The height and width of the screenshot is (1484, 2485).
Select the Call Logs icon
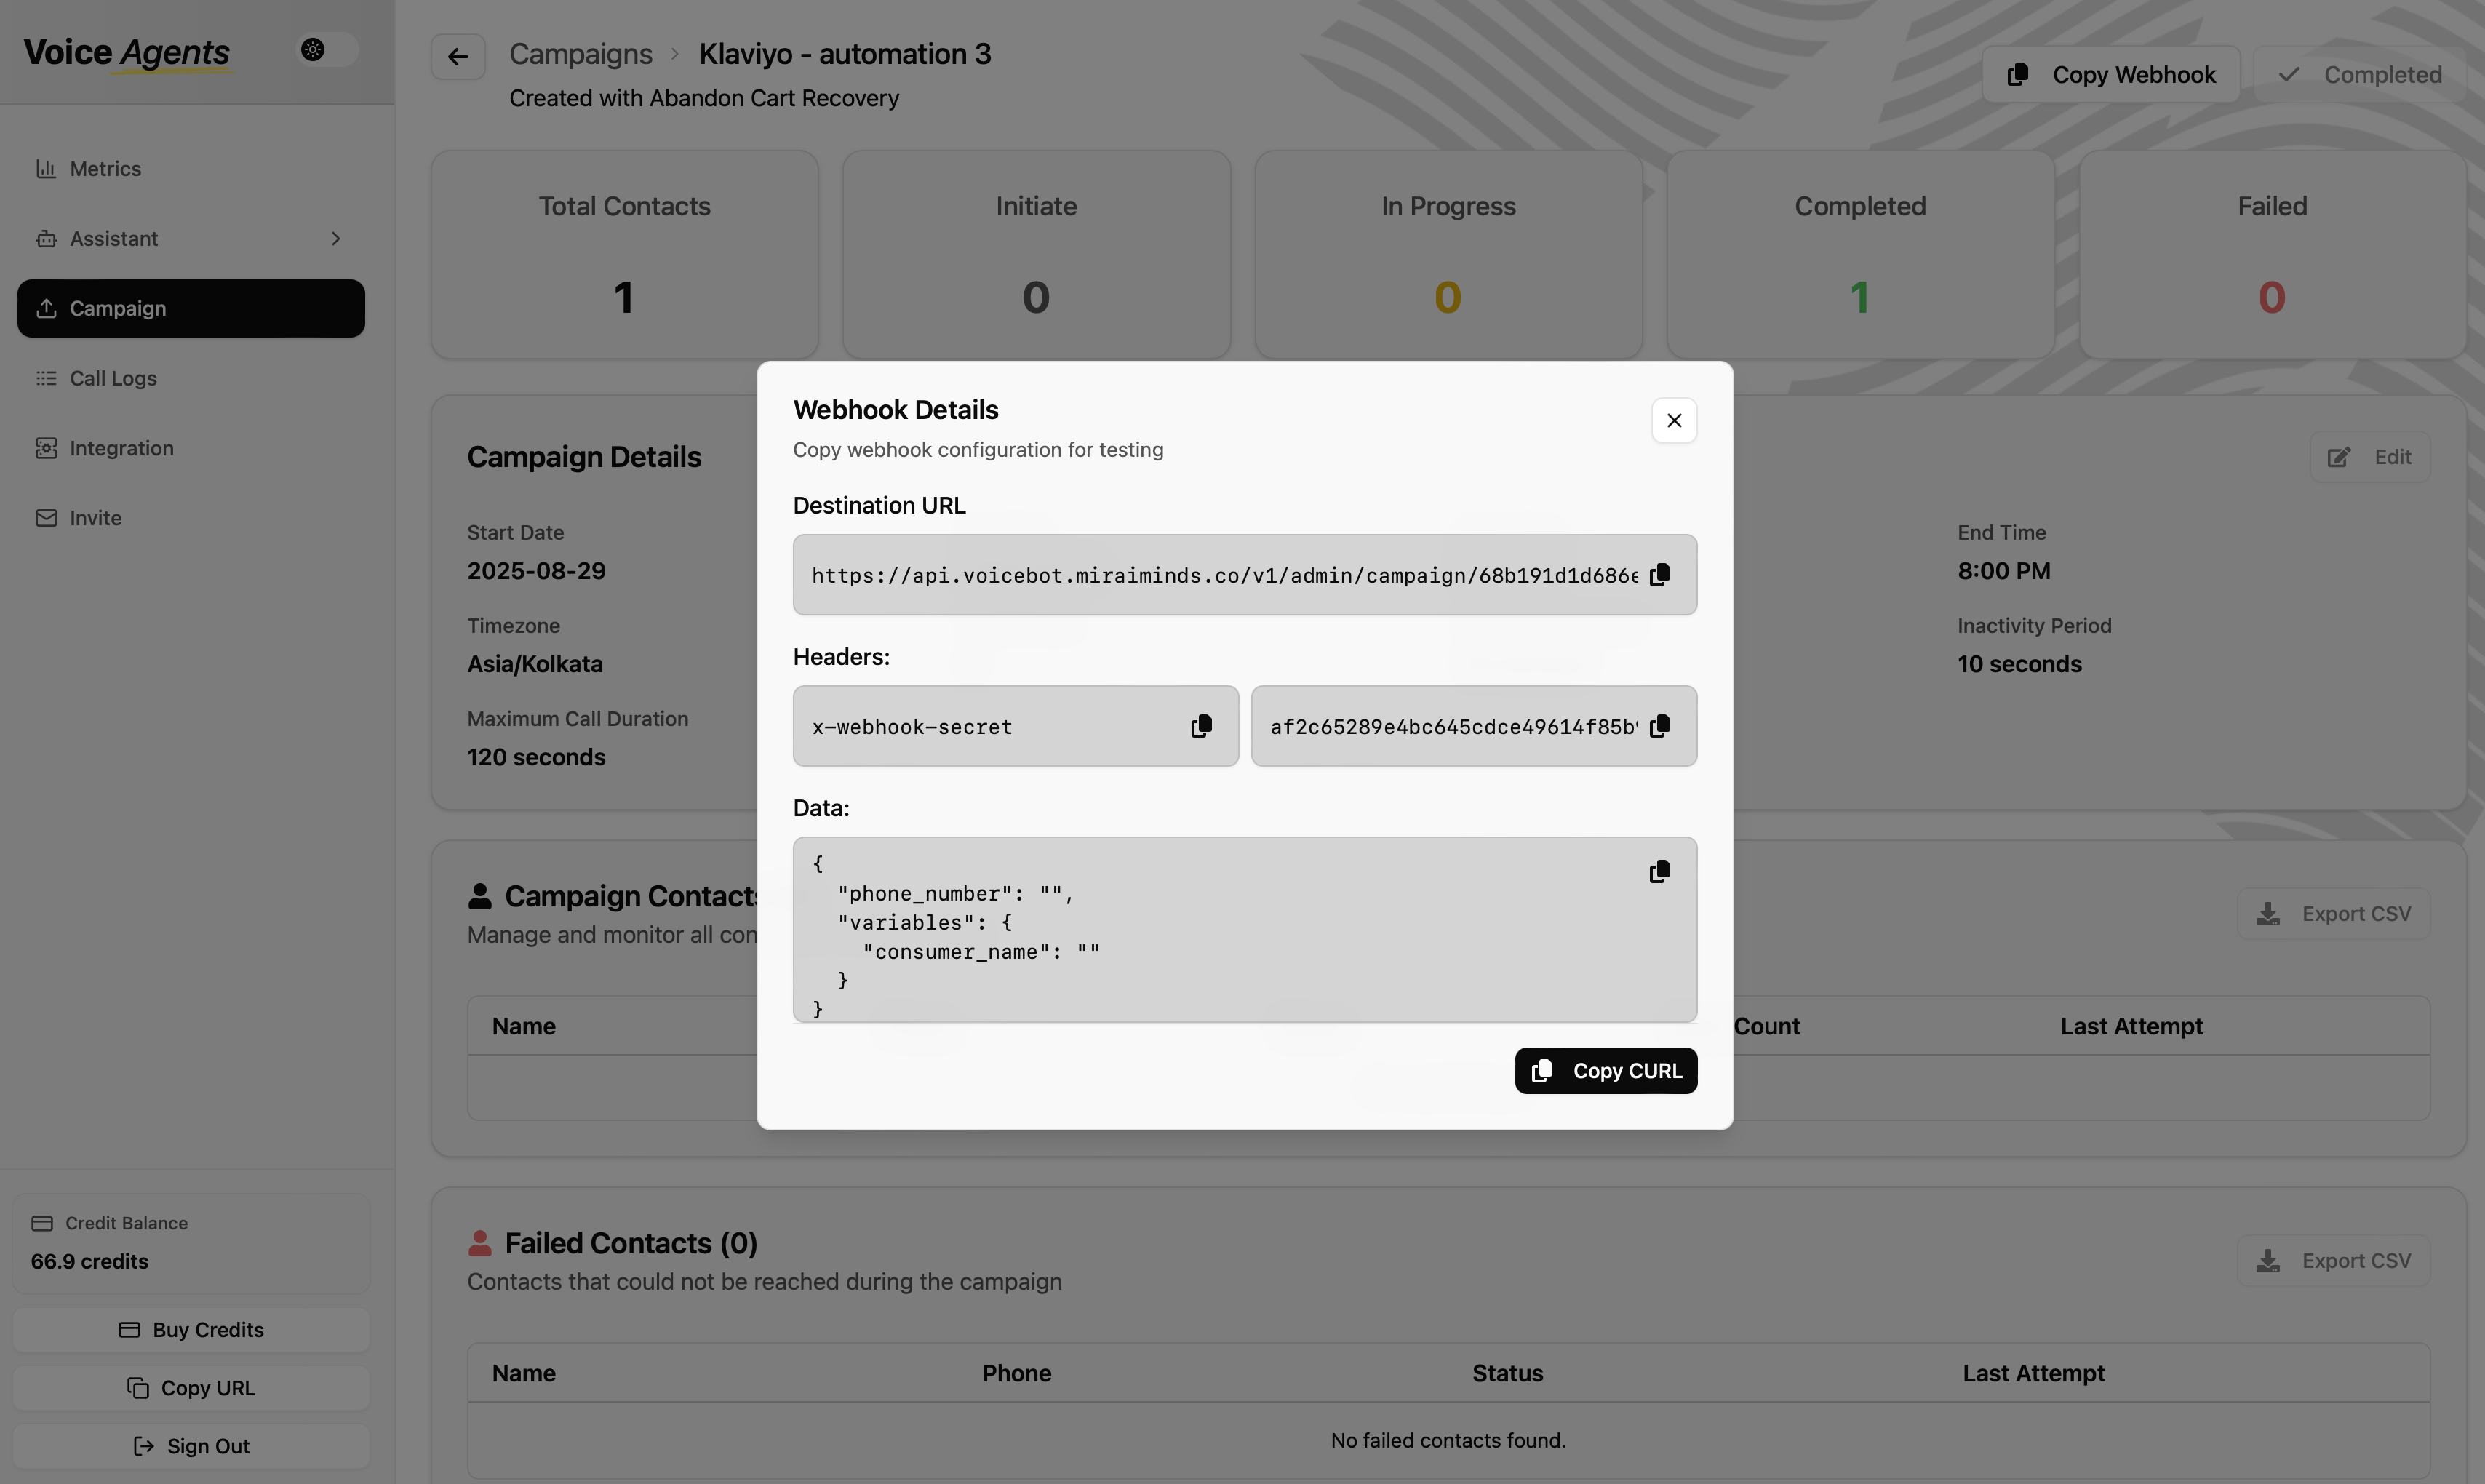(x=46, y=378)
